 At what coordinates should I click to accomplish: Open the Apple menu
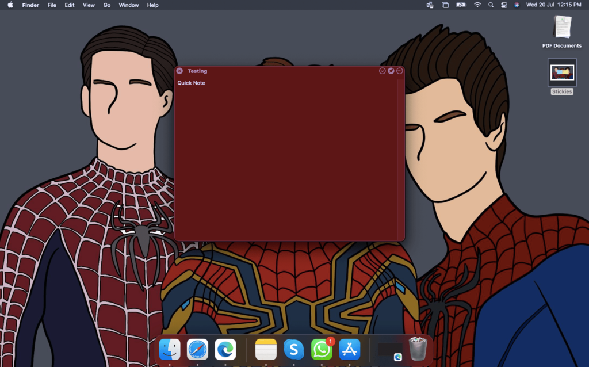click(x=10, y=5)
